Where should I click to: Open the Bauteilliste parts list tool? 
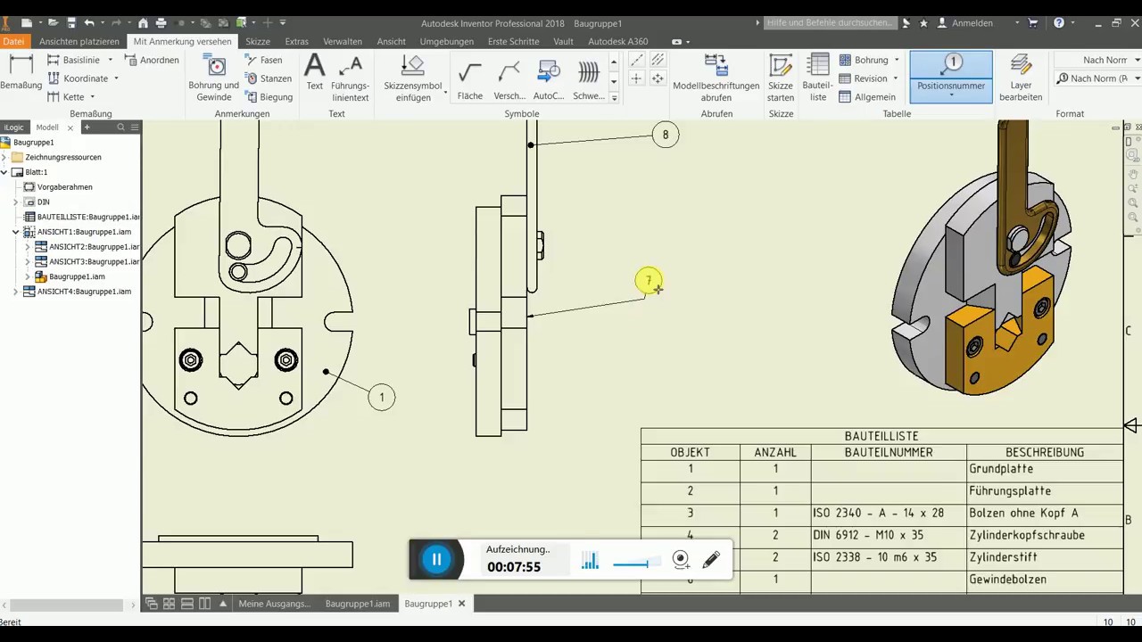[818, 78]
